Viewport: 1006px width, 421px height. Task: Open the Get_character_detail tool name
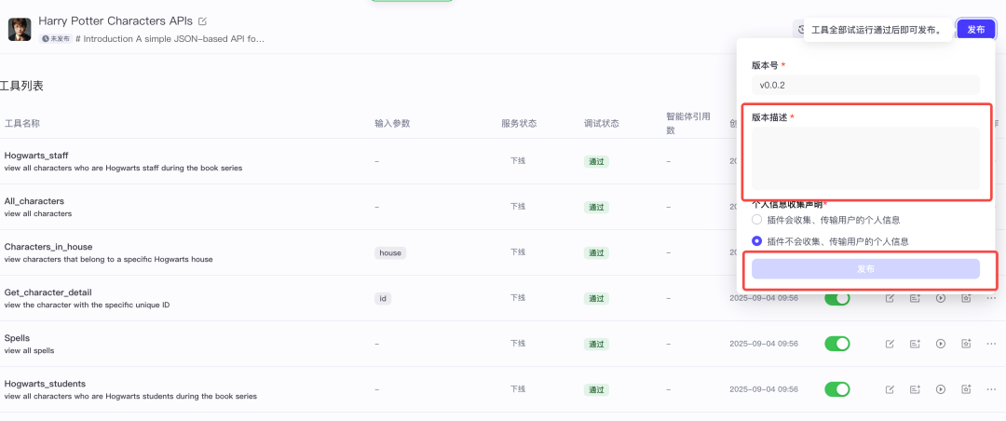pos(48,292)
